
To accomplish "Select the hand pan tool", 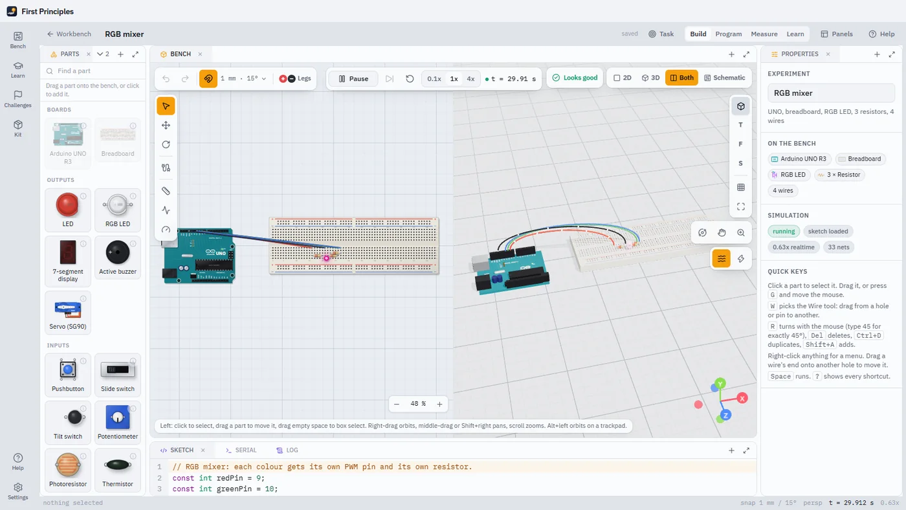I will tap(722, 232).
